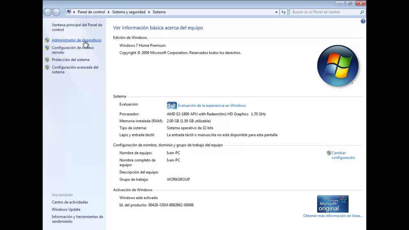Image resolution: width=409 pixels, height=230 pixels.
Task: Open Ventana principal del Panel de control
Action: point(77,27)
